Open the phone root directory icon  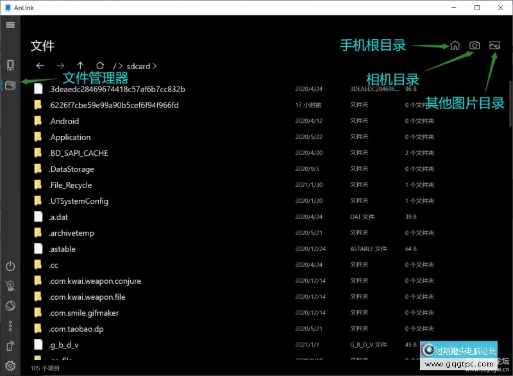(455, 45)
